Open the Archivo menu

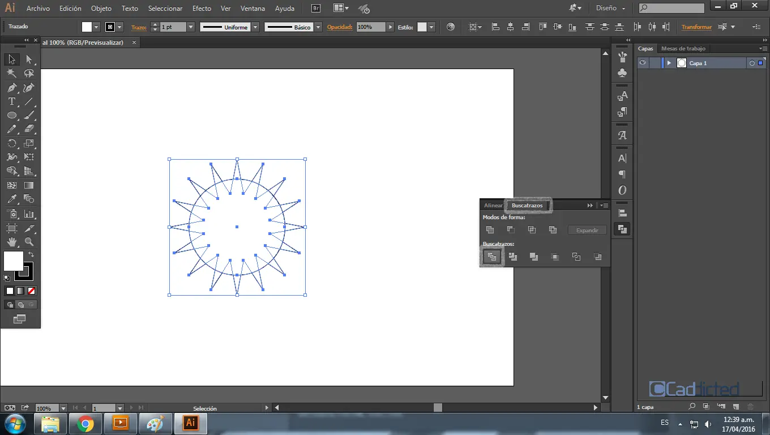pyautogui.click(x=38, y=8)
